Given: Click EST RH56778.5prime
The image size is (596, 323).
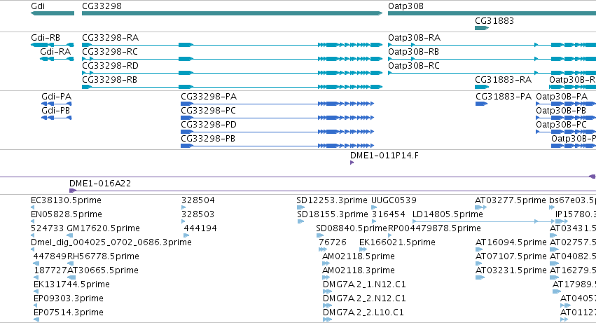Looking at the screenshot, I should [103, 257].
